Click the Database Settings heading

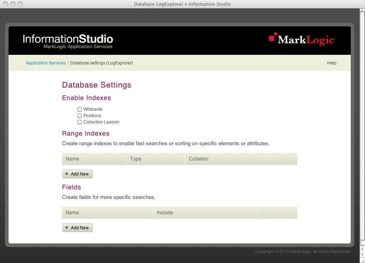pyautogui.click(x=97, y=85)
